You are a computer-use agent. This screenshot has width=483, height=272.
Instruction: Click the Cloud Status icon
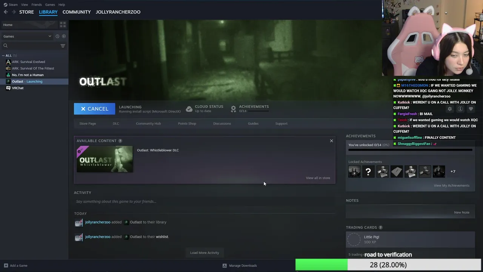pyautogui.click(x=189, y=109)
